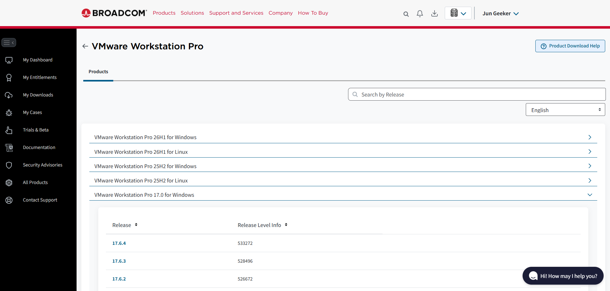This screenshot has width=610, height=291.
Task: Open Documentation page
Action: [x=39, y=147]
